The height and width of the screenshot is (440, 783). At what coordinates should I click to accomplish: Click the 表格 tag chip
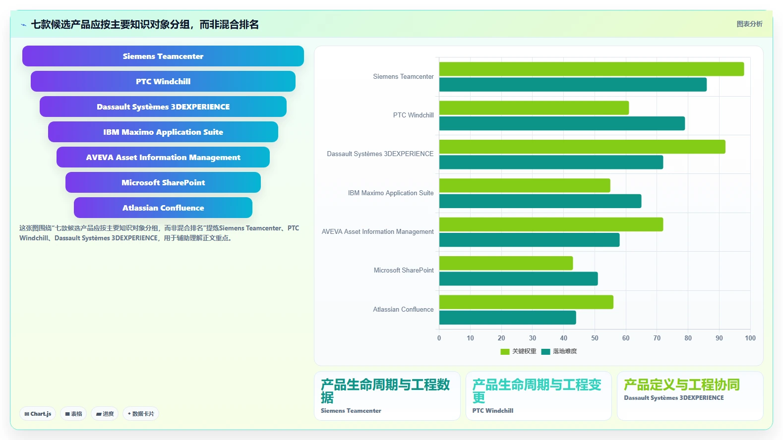pyautogui.click(x=73, y=414)
